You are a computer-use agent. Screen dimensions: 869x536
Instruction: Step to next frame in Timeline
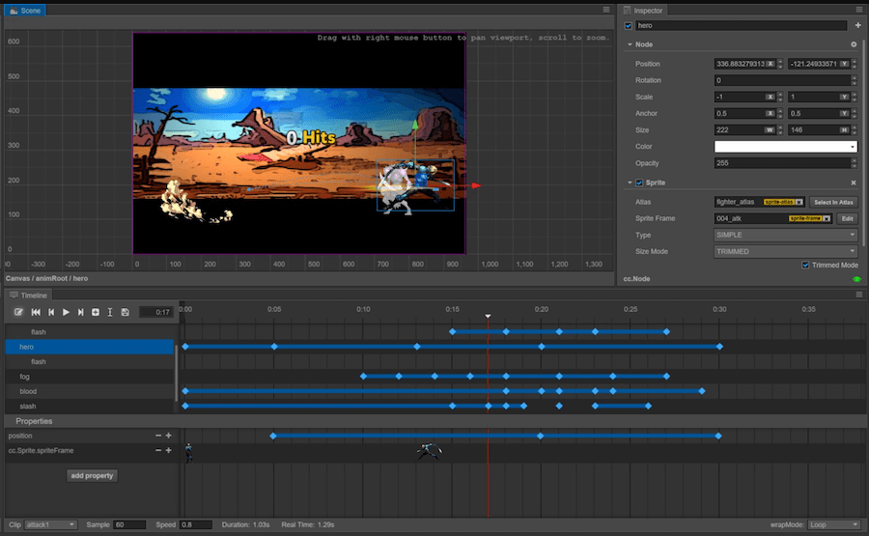pyautogui.click(x=80, y=312)
